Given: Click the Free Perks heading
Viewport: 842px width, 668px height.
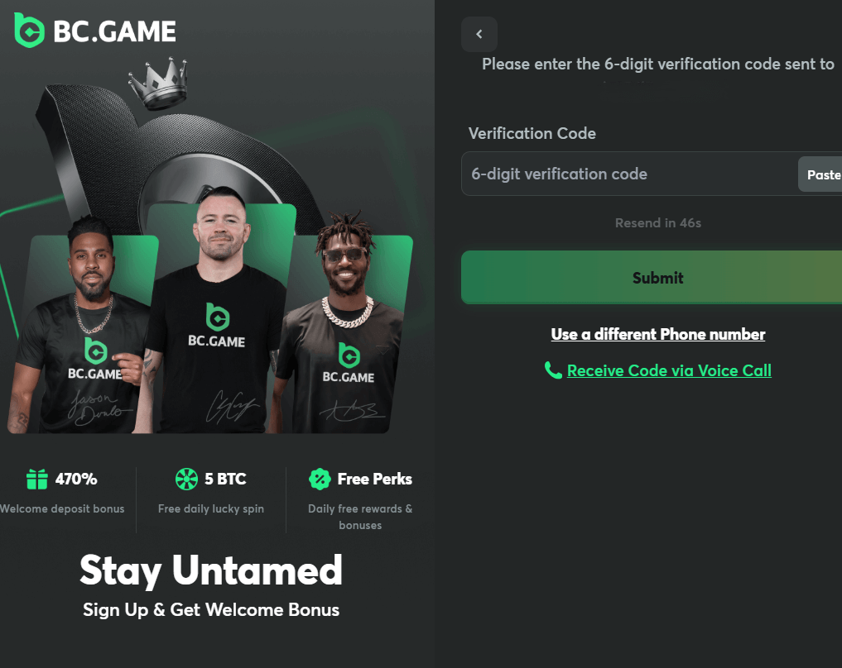Looking at the screenshot, I should pyautogui.click(x=375, y=479).
